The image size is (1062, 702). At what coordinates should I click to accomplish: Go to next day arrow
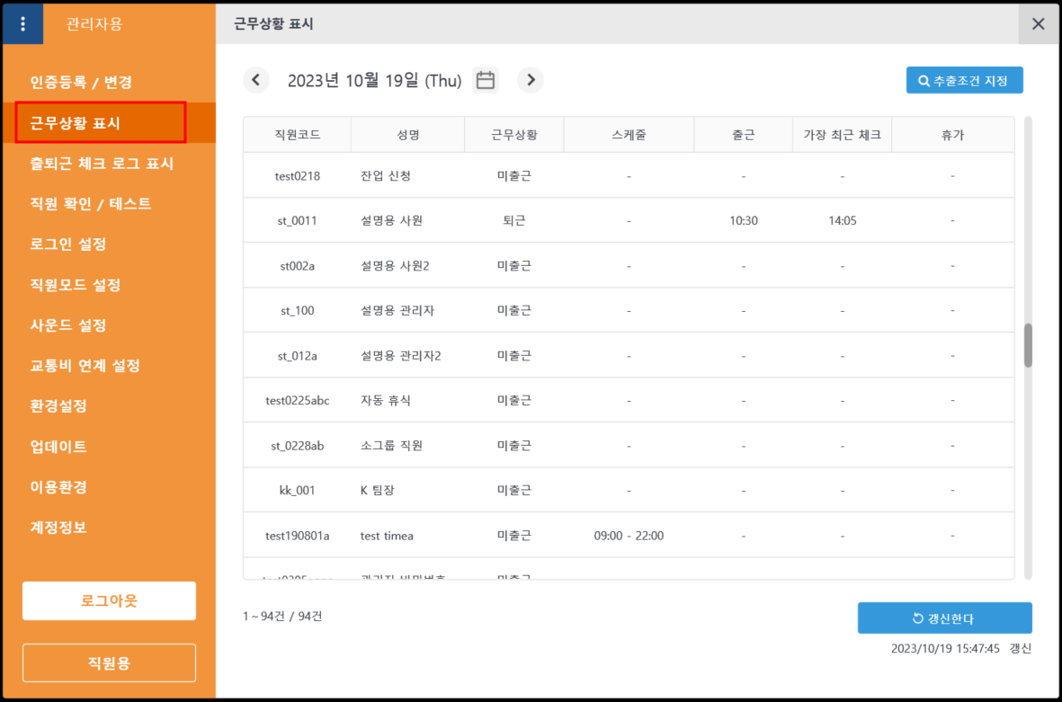click(531, 80)
